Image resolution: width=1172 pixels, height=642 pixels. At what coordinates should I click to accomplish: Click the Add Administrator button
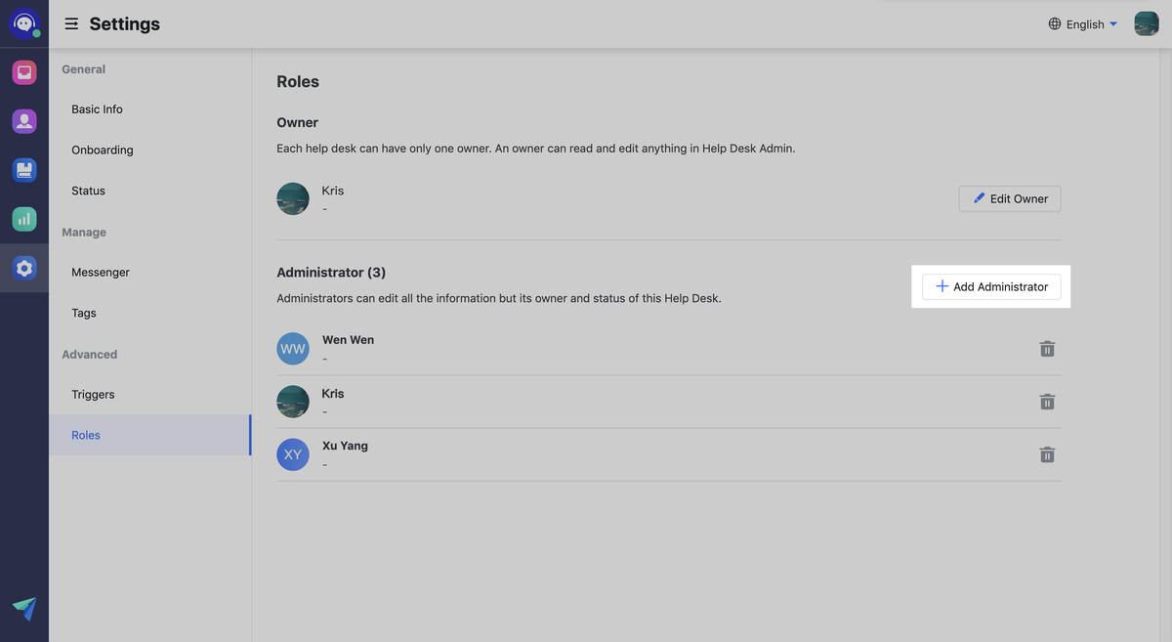[x=991, y=286]
